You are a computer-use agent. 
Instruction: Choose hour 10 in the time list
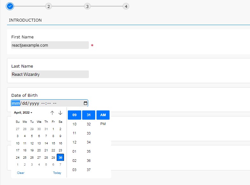[75, 124]
